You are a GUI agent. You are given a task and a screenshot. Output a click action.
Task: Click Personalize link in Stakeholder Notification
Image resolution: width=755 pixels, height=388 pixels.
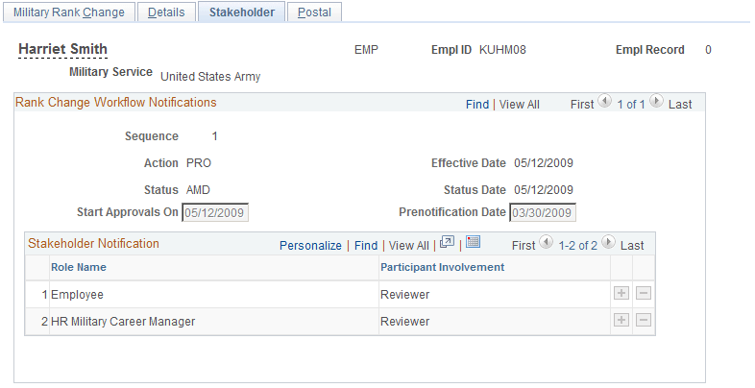tap(310, 246)
